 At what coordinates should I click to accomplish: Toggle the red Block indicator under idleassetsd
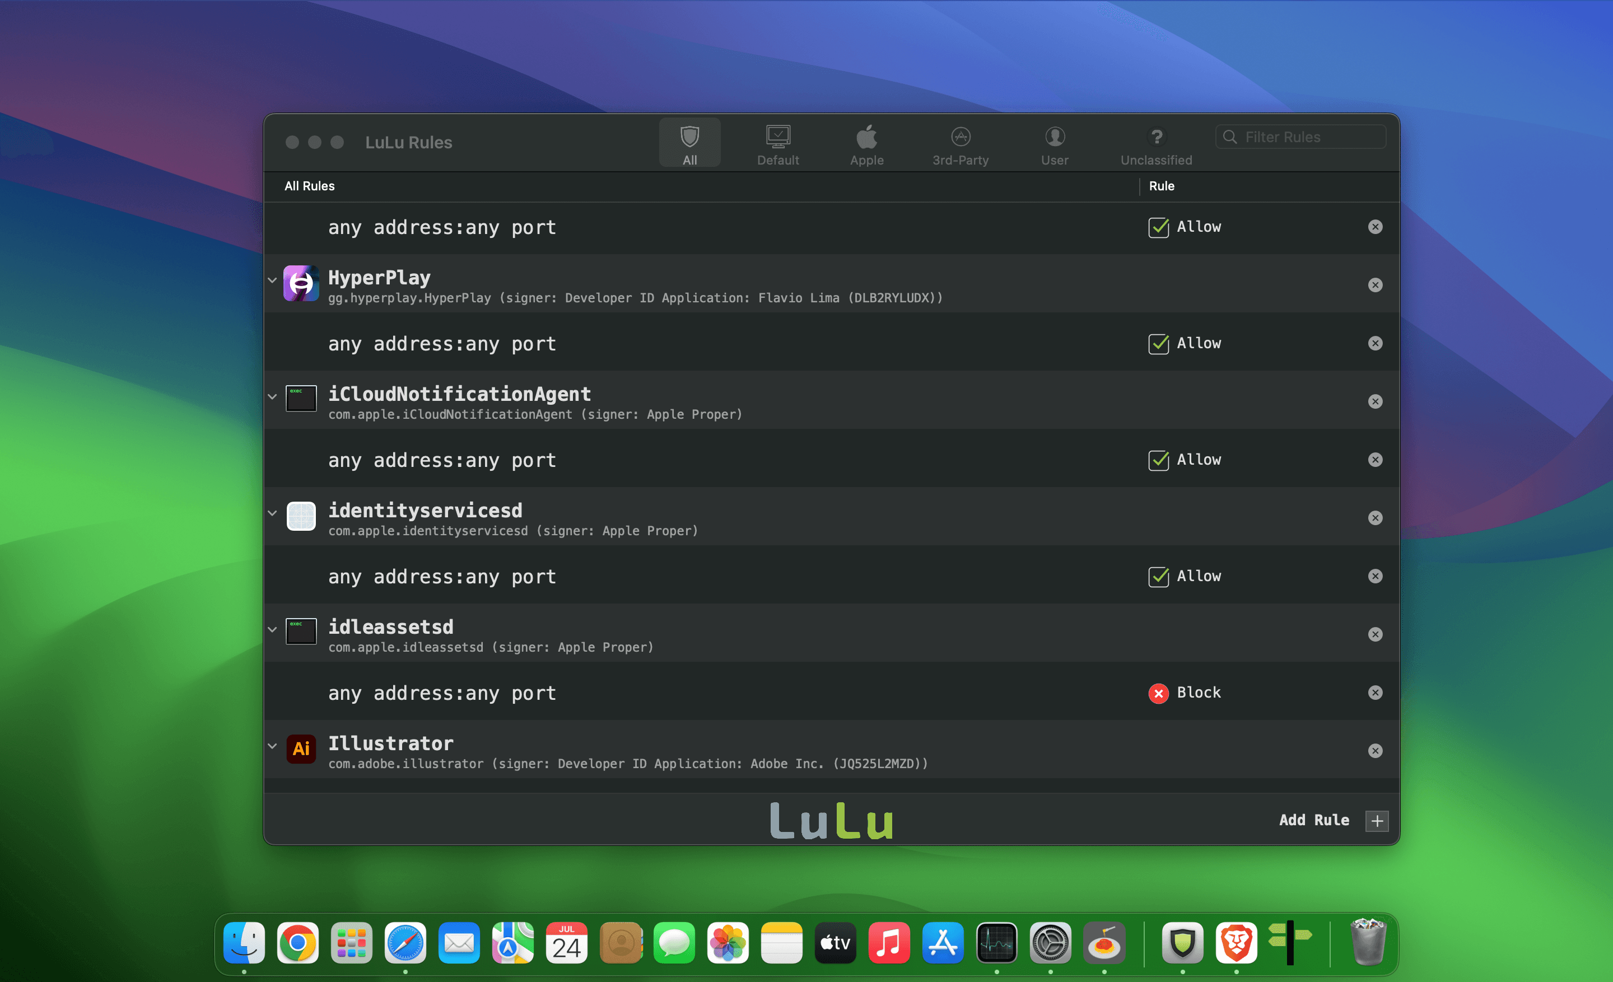tap(1158, 693)
